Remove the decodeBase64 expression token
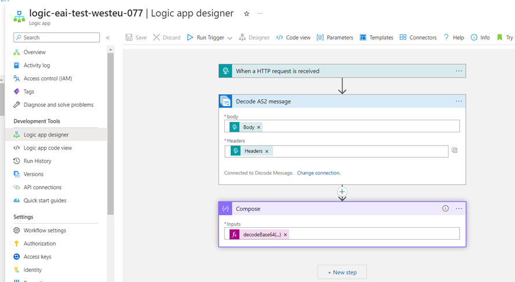The height and width of the screenshot is (282, 515). point(285,235)
